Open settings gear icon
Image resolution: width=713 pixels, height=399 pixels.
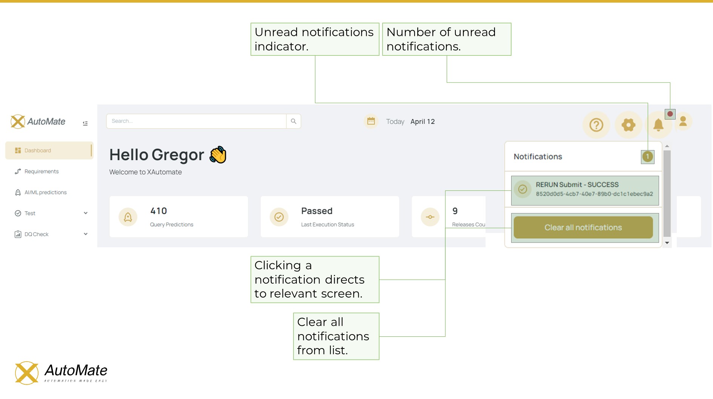pyautogui.click(x=628, y=125)
